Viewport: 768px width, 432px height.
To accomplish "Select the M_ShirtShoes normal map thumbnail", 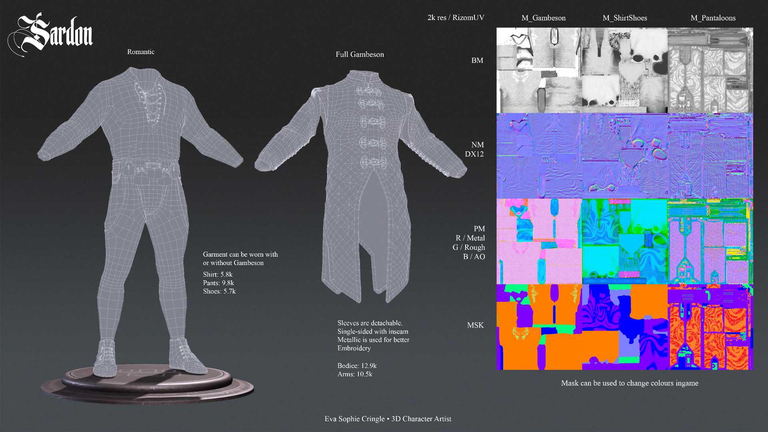I will (x=624, y=156).
